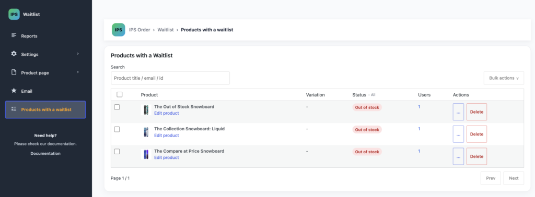Click the Waitlist breadcrumb link

coord(166,30)
